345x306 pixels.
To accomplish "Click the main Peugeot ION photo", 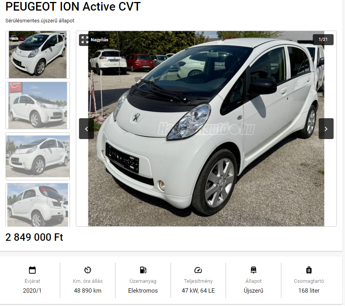I will tap(206, 128).
